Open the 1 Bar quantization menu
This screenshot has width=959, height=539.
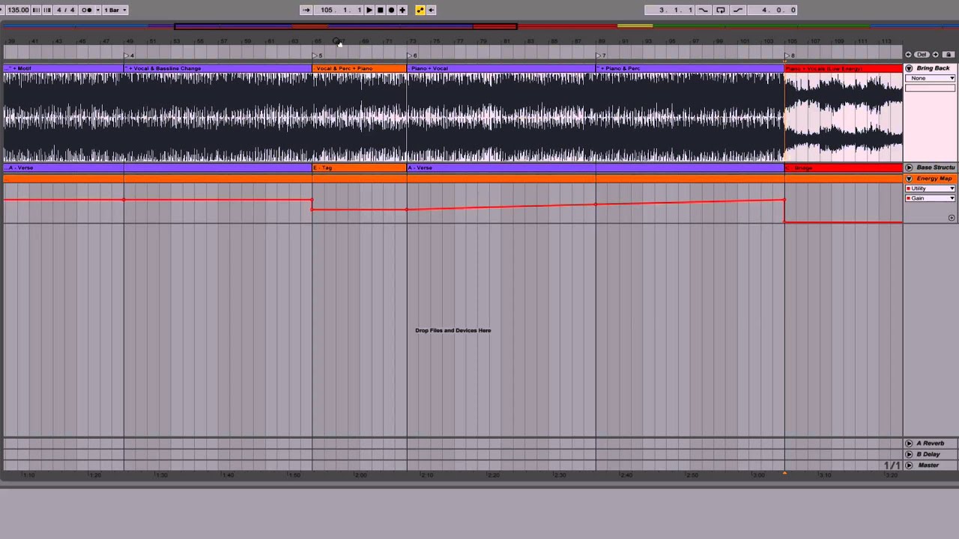click(x=115, y=10)
